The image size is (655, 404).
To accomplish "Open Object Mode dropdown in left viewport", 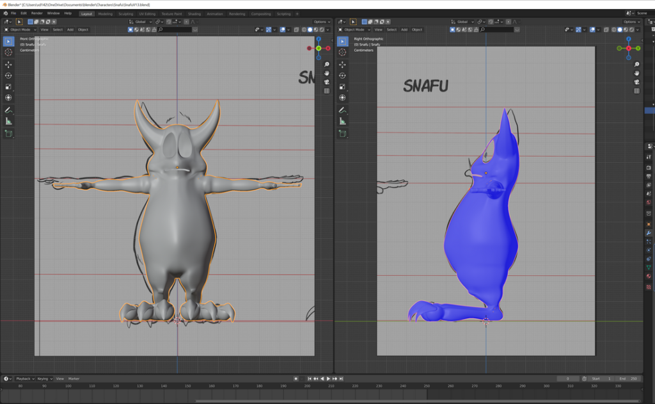I will [20, 29].
